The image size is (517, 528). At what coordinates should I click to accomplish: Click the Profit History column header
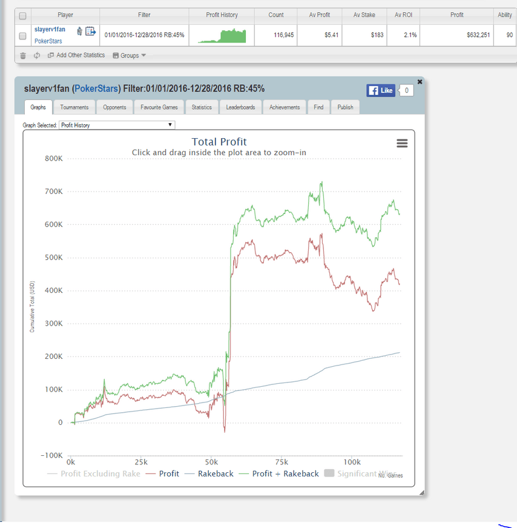[222, 15]
